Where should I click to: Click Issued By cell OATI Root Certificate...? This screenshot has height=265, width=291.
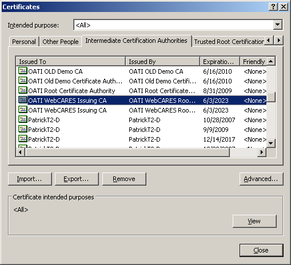[x=162, y=91]
